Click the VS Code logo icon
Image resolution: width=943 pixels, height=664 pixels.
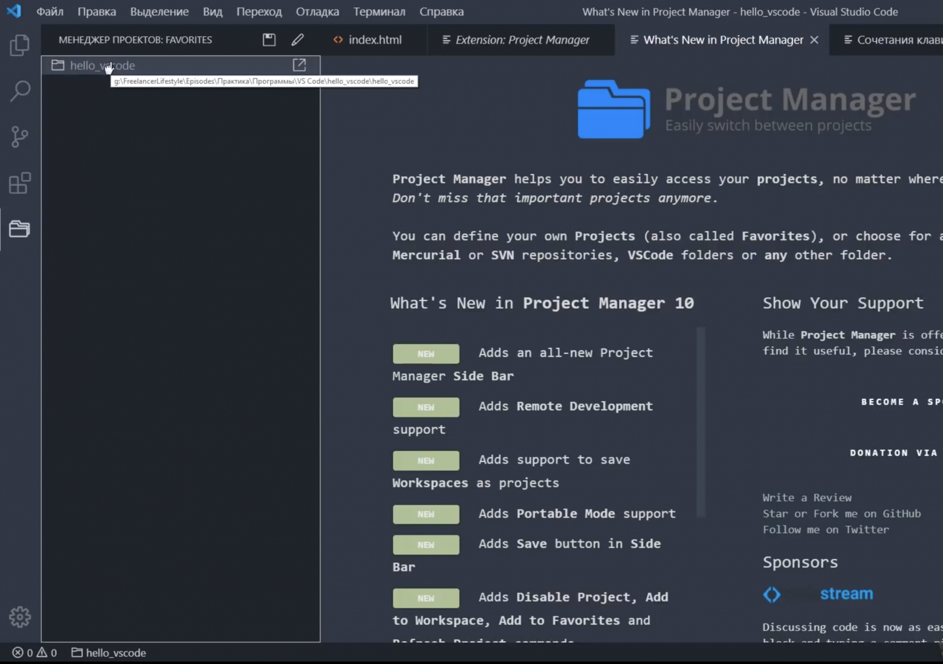pos(13,11)
